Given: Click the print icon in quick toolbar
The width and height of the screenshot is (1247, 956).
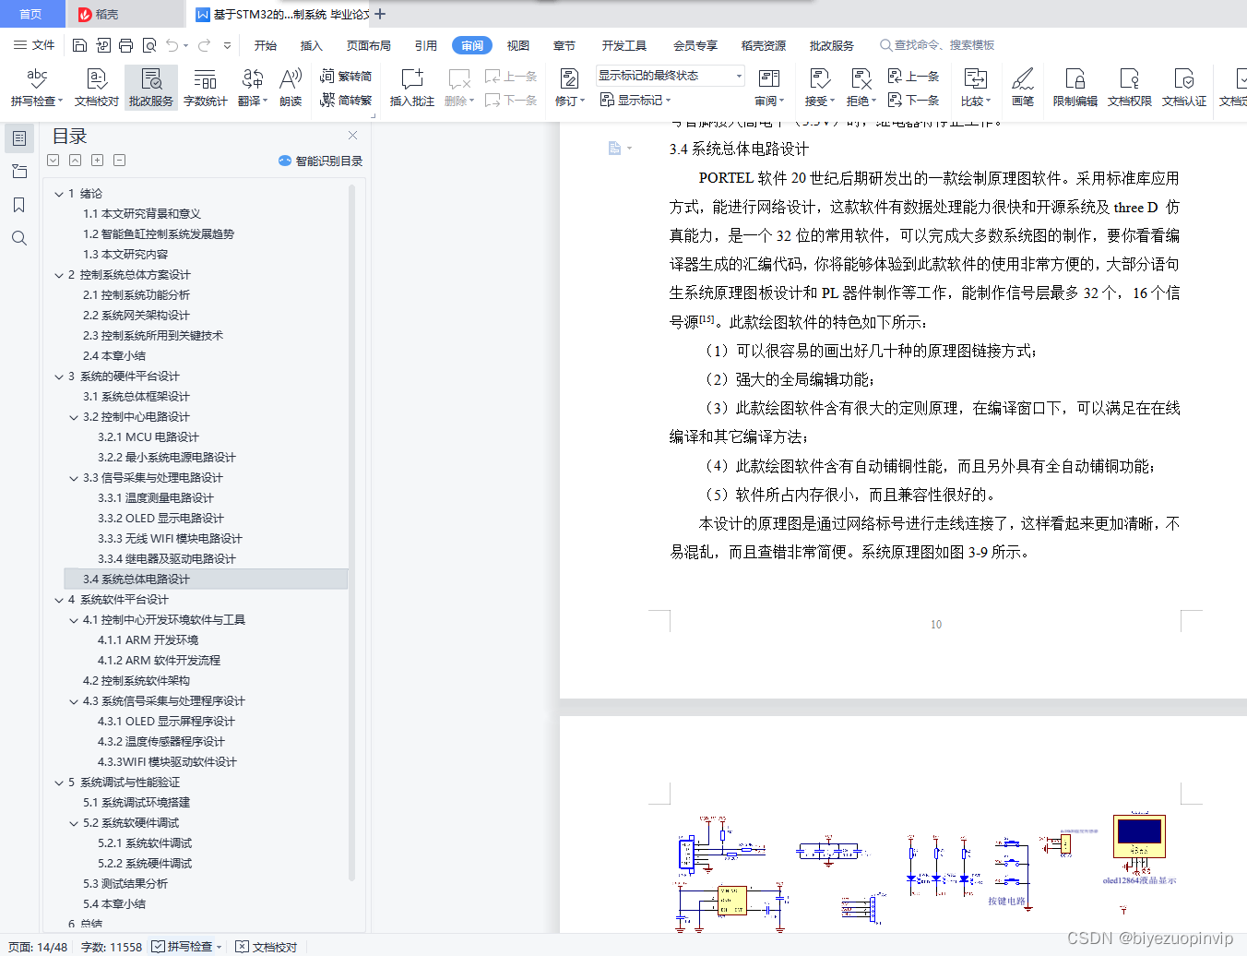Looking at the screenshot, I should [125, 45].
